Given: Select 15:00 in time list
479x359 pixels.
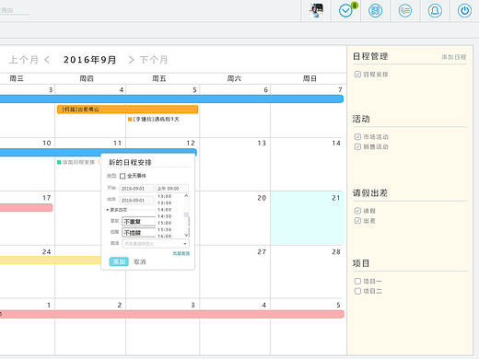Looking at the screenshot, I should 165,223.
